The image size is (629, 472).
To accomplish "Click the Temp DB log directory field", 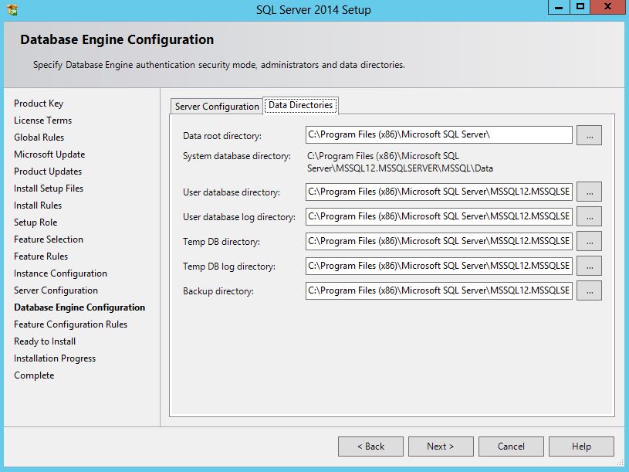I will pyautogui.click(x=438, y=266).
